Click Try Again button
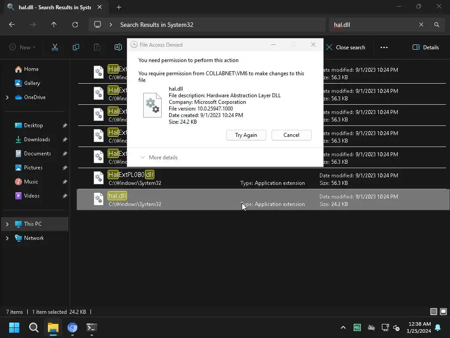The image size is (450, 338). 246,135
